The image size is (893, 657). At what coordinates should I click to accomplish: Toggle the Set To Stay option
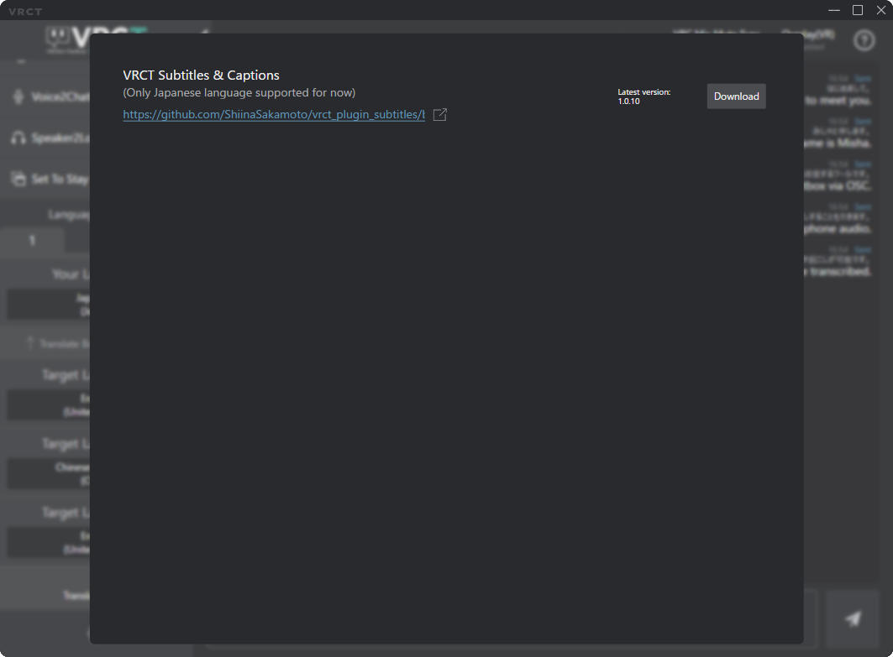tap(59, 179)
